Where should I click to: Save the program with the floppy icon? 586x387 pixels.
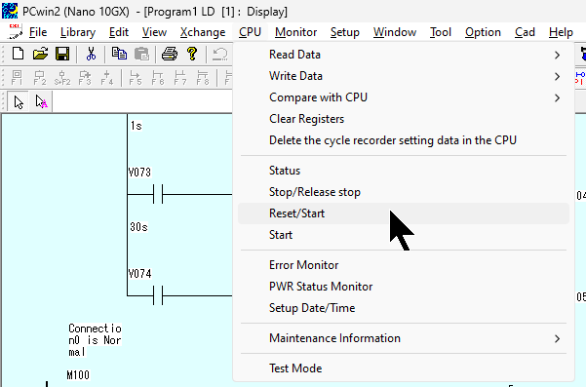click(62, 54)
